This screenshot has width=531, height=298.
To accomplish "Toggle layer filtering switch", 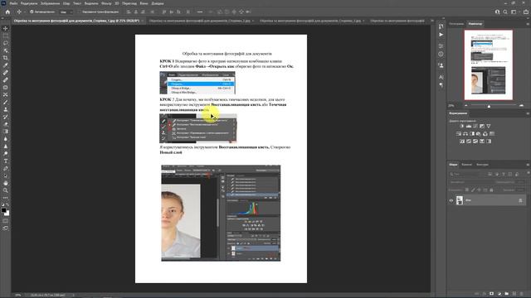I will [528, 173].
